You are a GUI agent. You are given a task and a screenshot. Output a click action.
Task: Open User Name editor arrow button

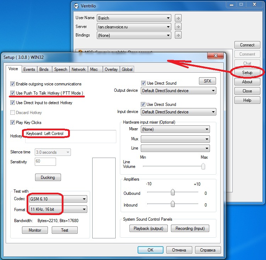(178, 18)
